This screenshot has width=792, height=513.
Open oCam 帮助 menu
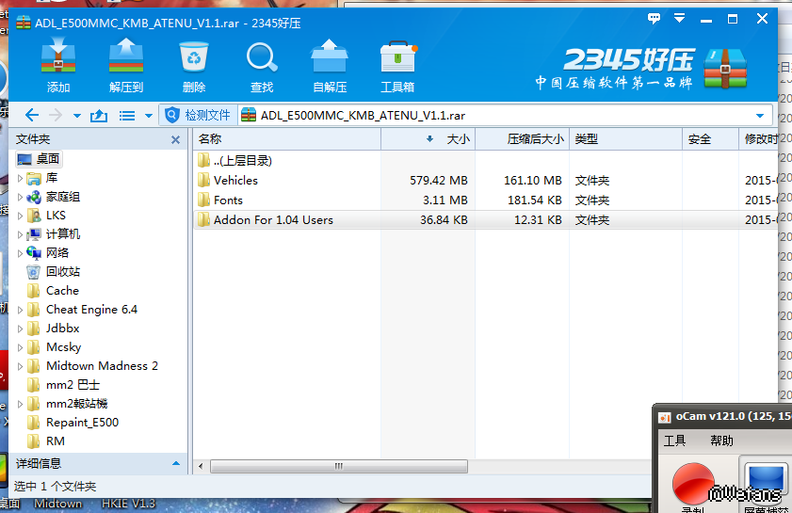click(x=721, y=441)
